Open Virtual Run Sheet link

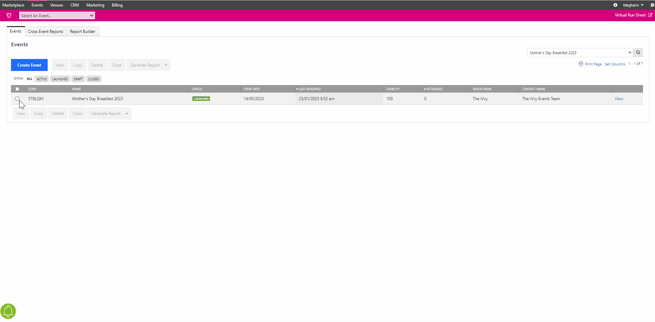click(633, 15)
